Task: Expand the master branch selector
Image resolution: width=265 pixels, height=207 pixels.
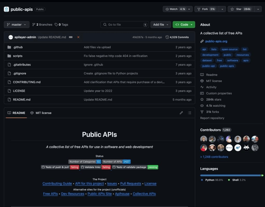Action: coord(16,24)
